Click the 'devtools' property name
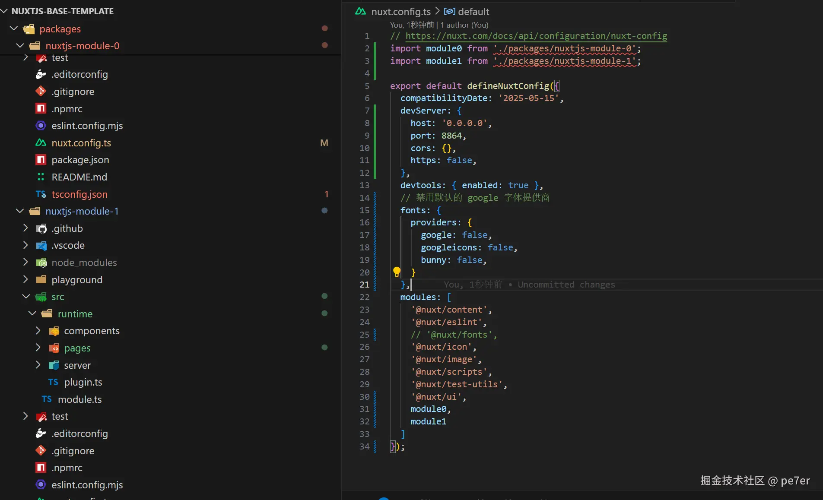823x500 pixels. tap(420, 185)
